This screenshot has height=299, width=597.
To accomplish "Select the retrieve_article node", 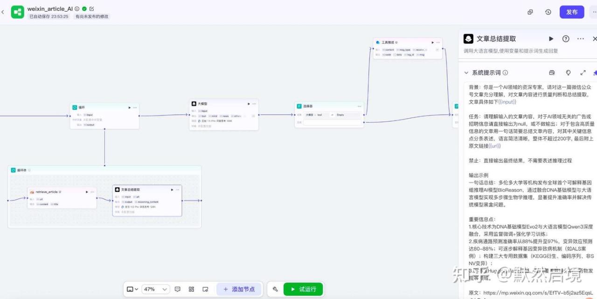I will pos(62,198).
